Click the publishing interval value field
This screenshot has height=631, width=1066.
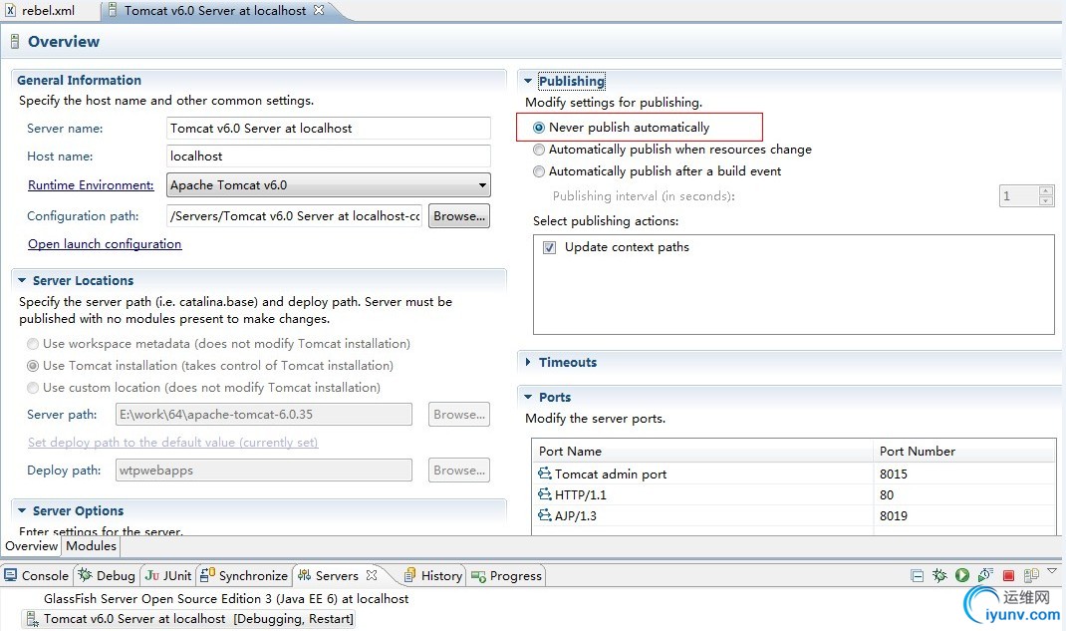click(x=1019, y=195)
